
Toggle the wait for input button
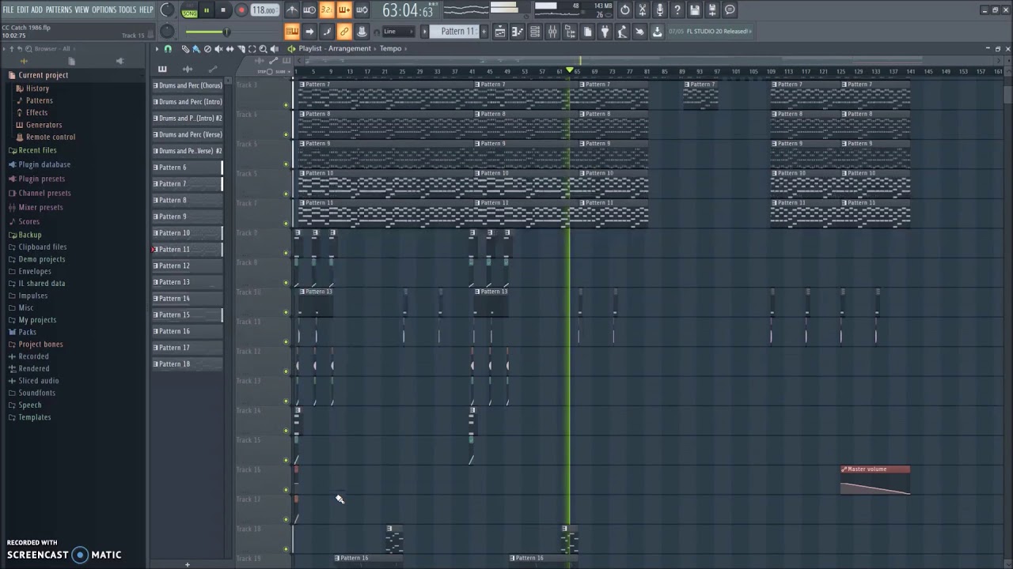point(309,9)
